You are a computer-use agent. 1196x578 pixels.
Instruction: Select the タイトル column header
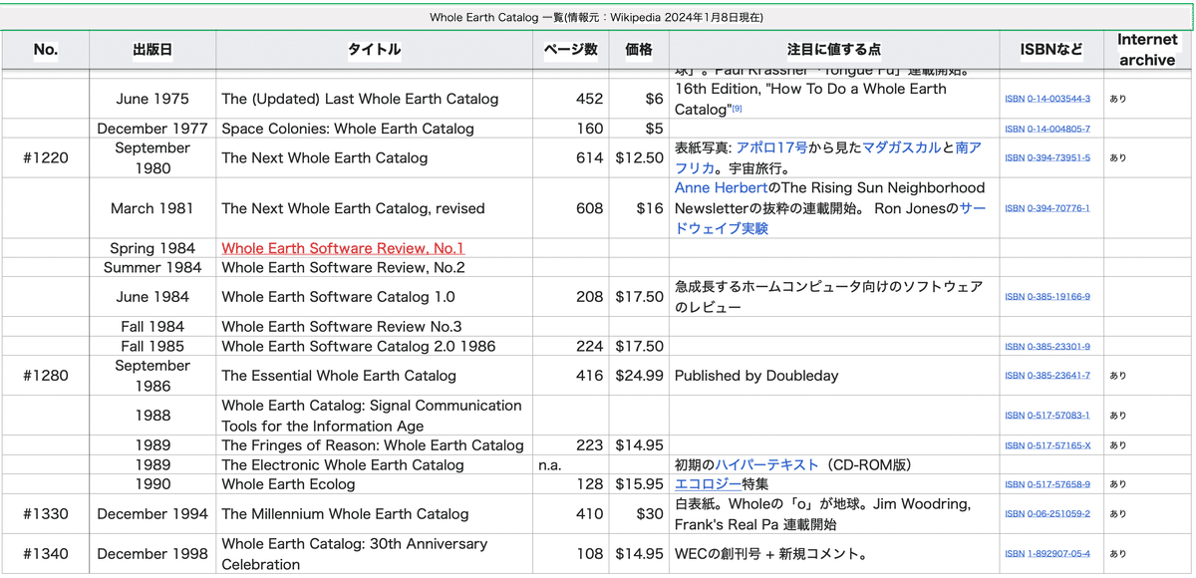(375, 50)
